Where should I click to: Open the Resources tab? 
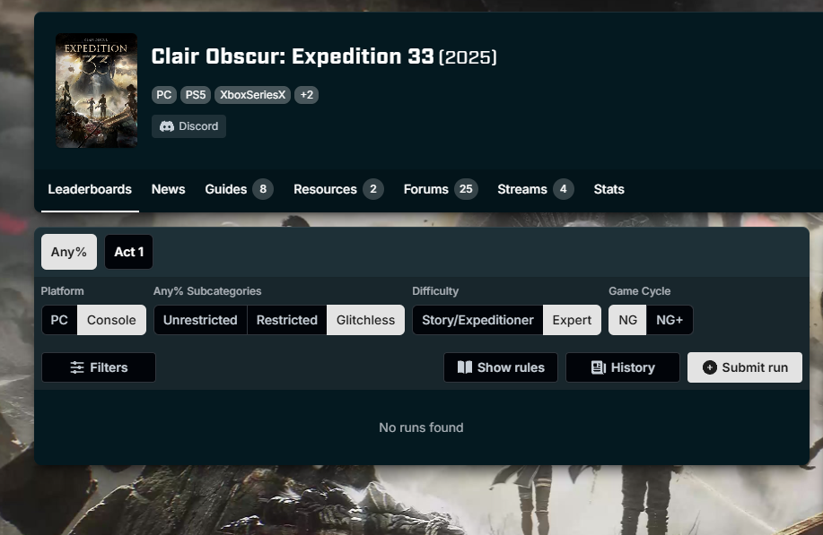coord(338,189)
